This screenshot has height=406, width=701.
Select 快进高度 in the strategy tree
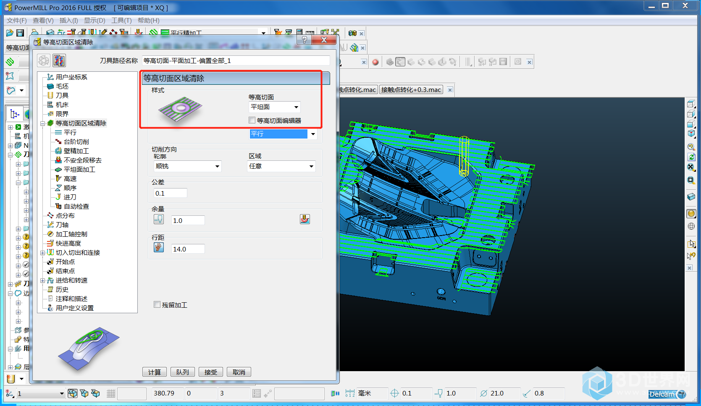pyautogui.click(x=68, y=244)
